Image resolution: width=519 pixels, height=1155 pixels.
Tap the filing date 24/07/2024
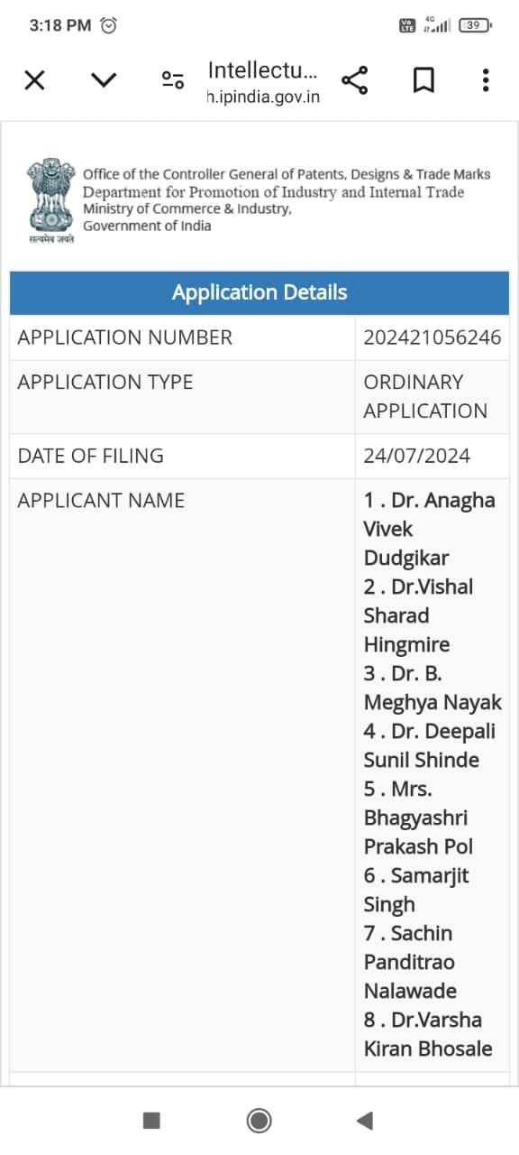coord(416,456)
